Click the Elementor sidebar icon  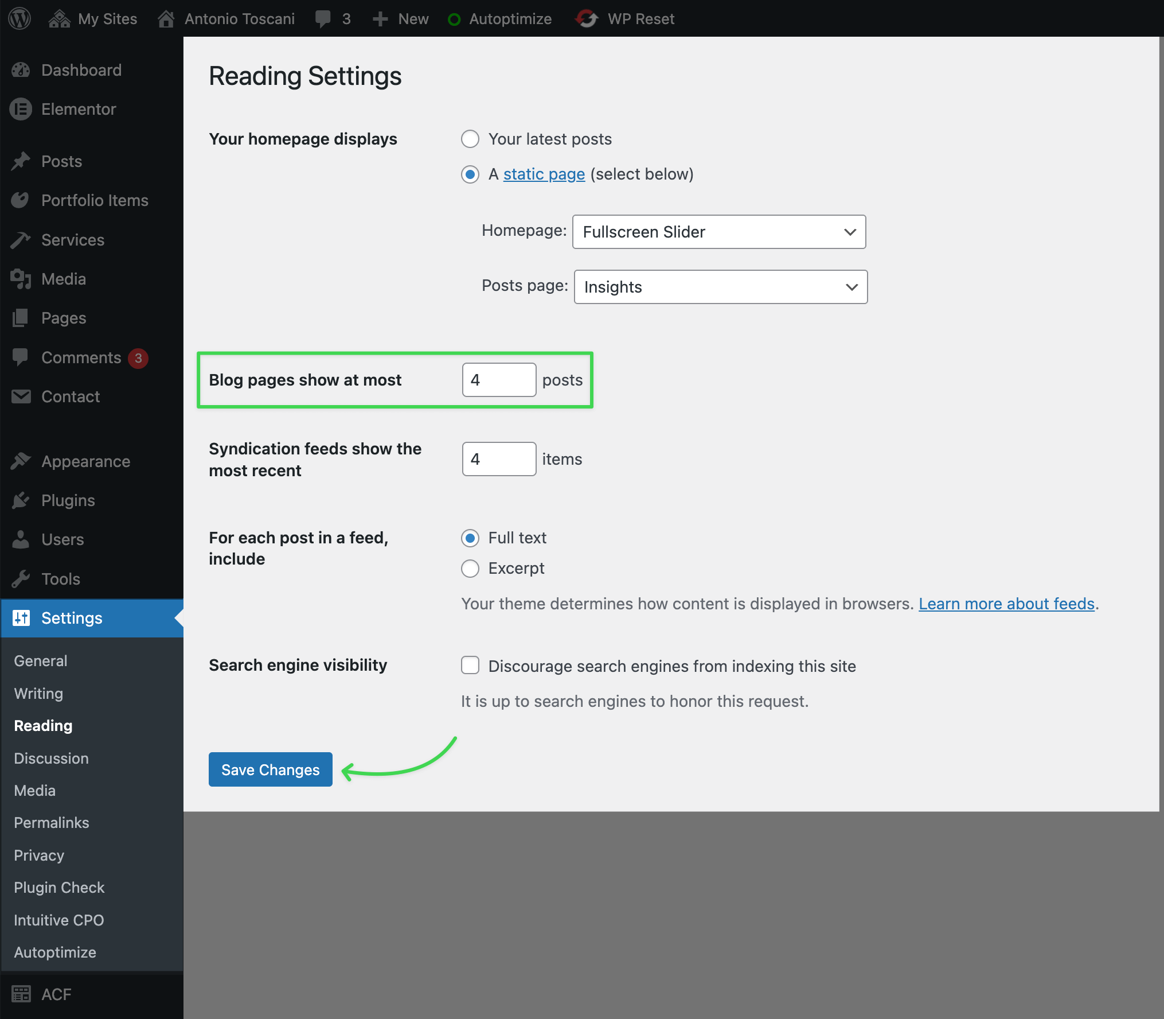[21, 109]
